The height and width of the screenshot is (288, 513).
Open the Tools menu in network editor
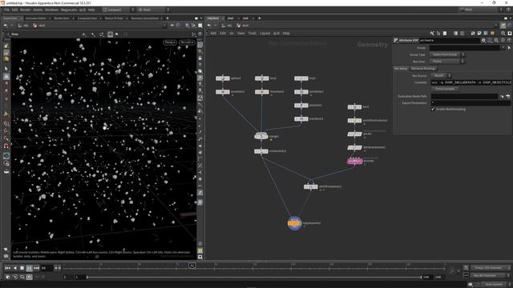point(252,34)
